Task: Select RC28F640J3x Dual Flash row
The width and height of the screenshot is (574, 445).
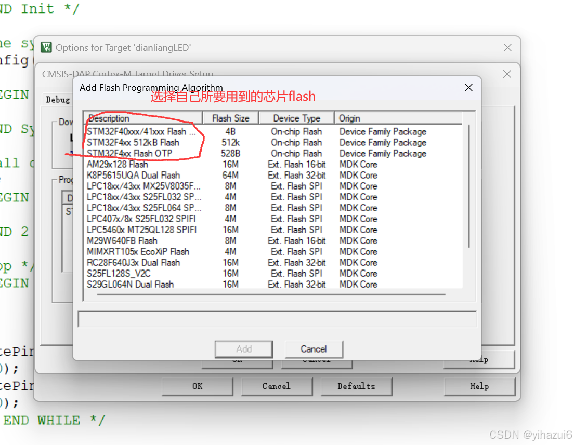Action: tap(273, 263)
